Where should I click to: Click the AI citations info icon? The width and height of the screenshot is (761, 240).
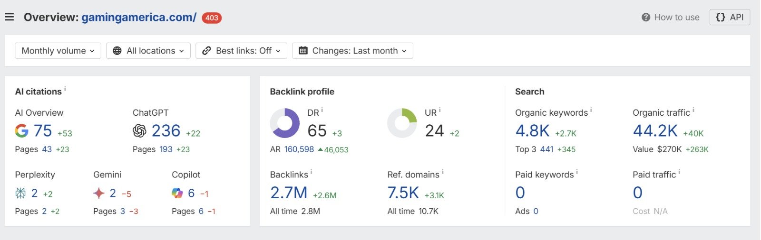click(x=65, y=89)
